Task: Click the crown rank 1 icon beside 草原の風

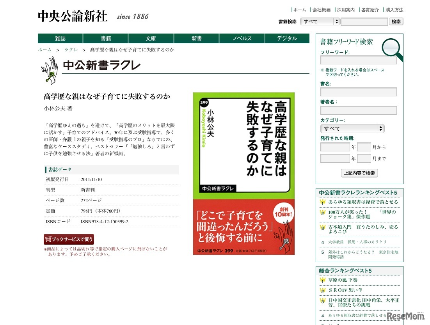Action: point(322,280)
